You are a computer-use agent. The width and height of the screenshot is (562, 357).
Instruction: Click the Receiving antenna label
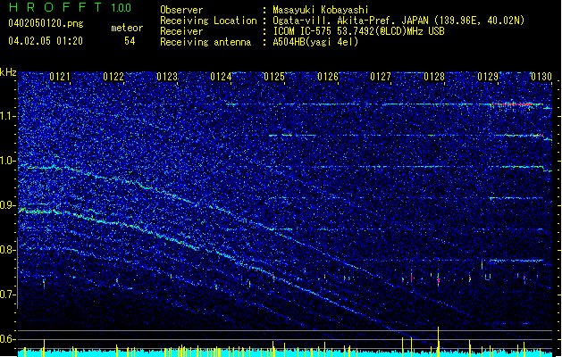pyautogui.click(x=206, y=42)
